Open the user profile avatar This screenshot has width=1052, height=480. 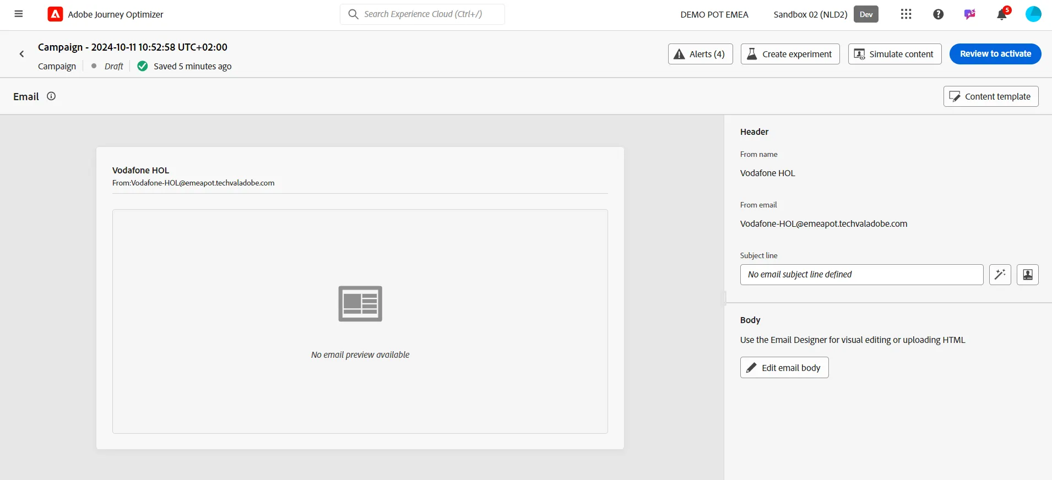1033,14
